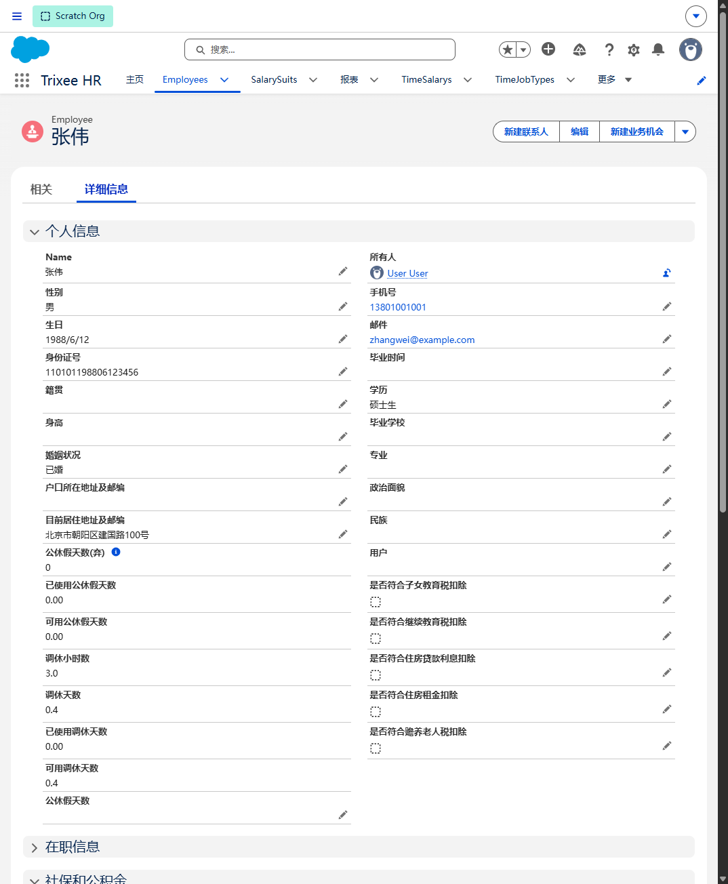This screenshot has height=884, width=728.
Task: Edit the 身份证号 field pencil
Action: coord(343,371)
